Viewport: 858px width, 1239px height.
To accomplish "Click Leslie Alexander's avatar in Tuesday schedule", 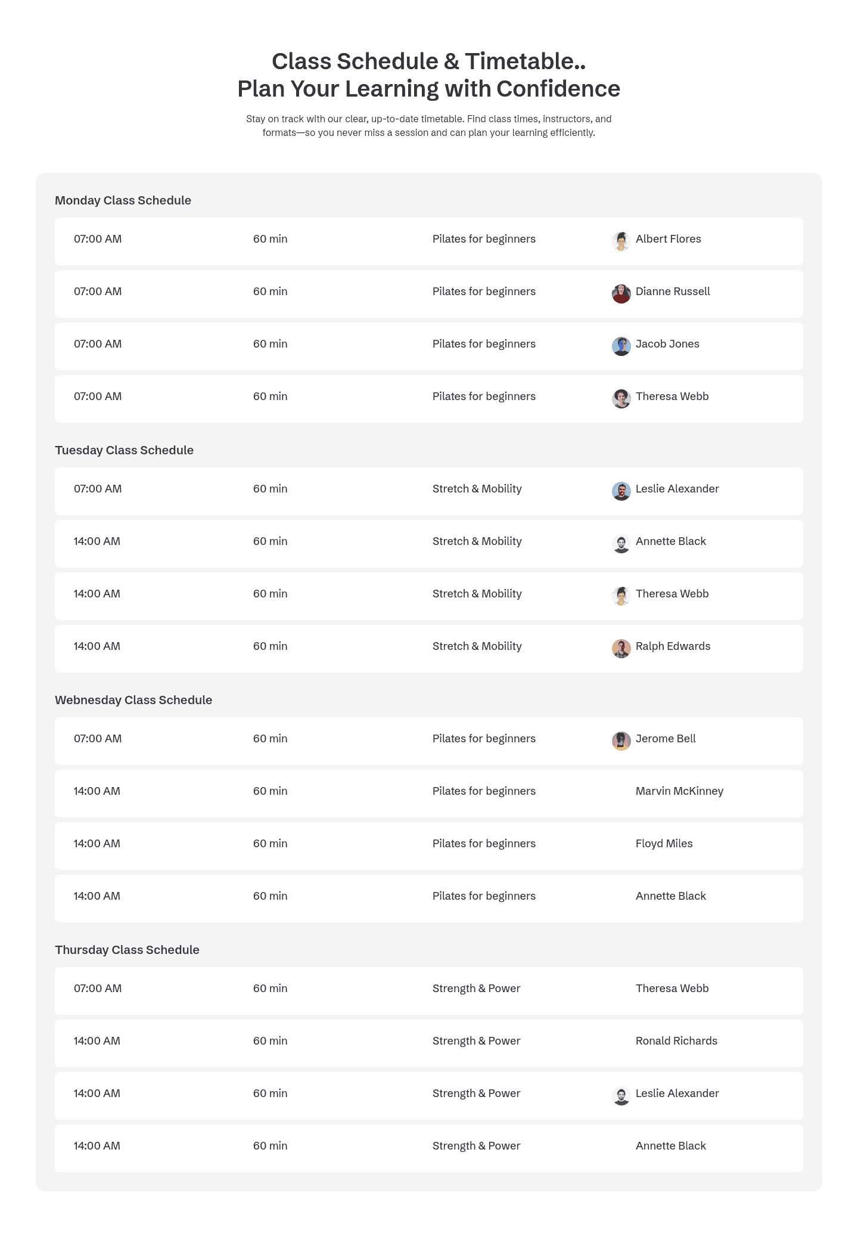I will pyautogui.click(x=621, y=491).
